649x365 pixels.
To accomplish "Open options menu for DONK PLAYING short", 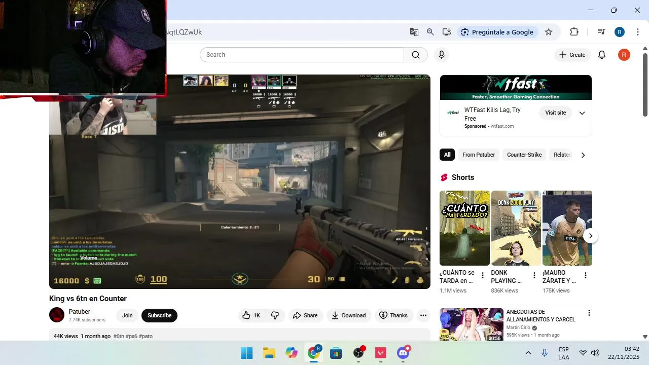I will [x=534, y=275].
